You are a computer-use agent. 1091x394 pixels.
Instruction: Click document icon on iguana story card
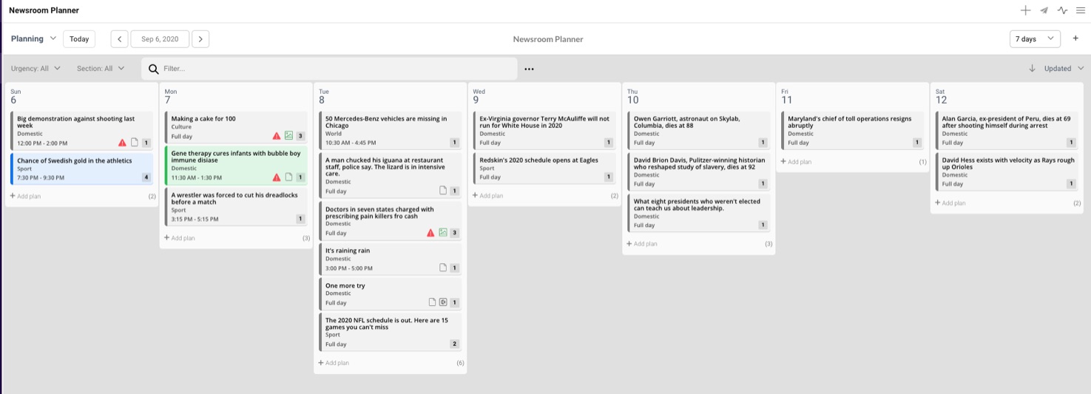(443, 191)
